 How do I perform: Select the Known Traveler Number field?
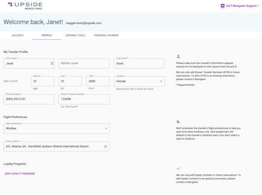(84, 99)
